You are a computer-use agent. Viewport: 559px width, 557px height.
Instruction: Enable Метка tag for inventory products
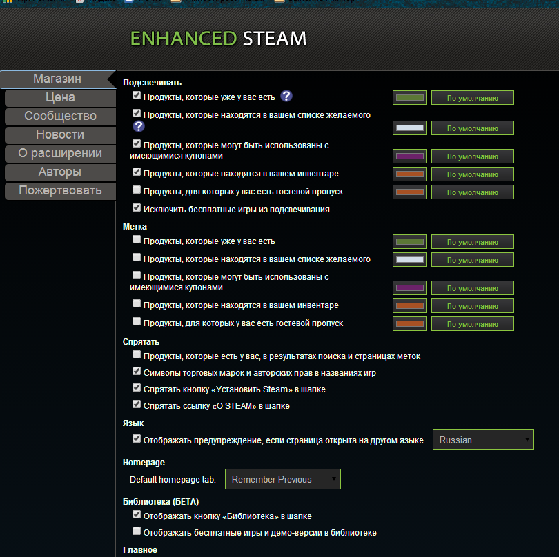pyautogui.click(x=137, y=303)
